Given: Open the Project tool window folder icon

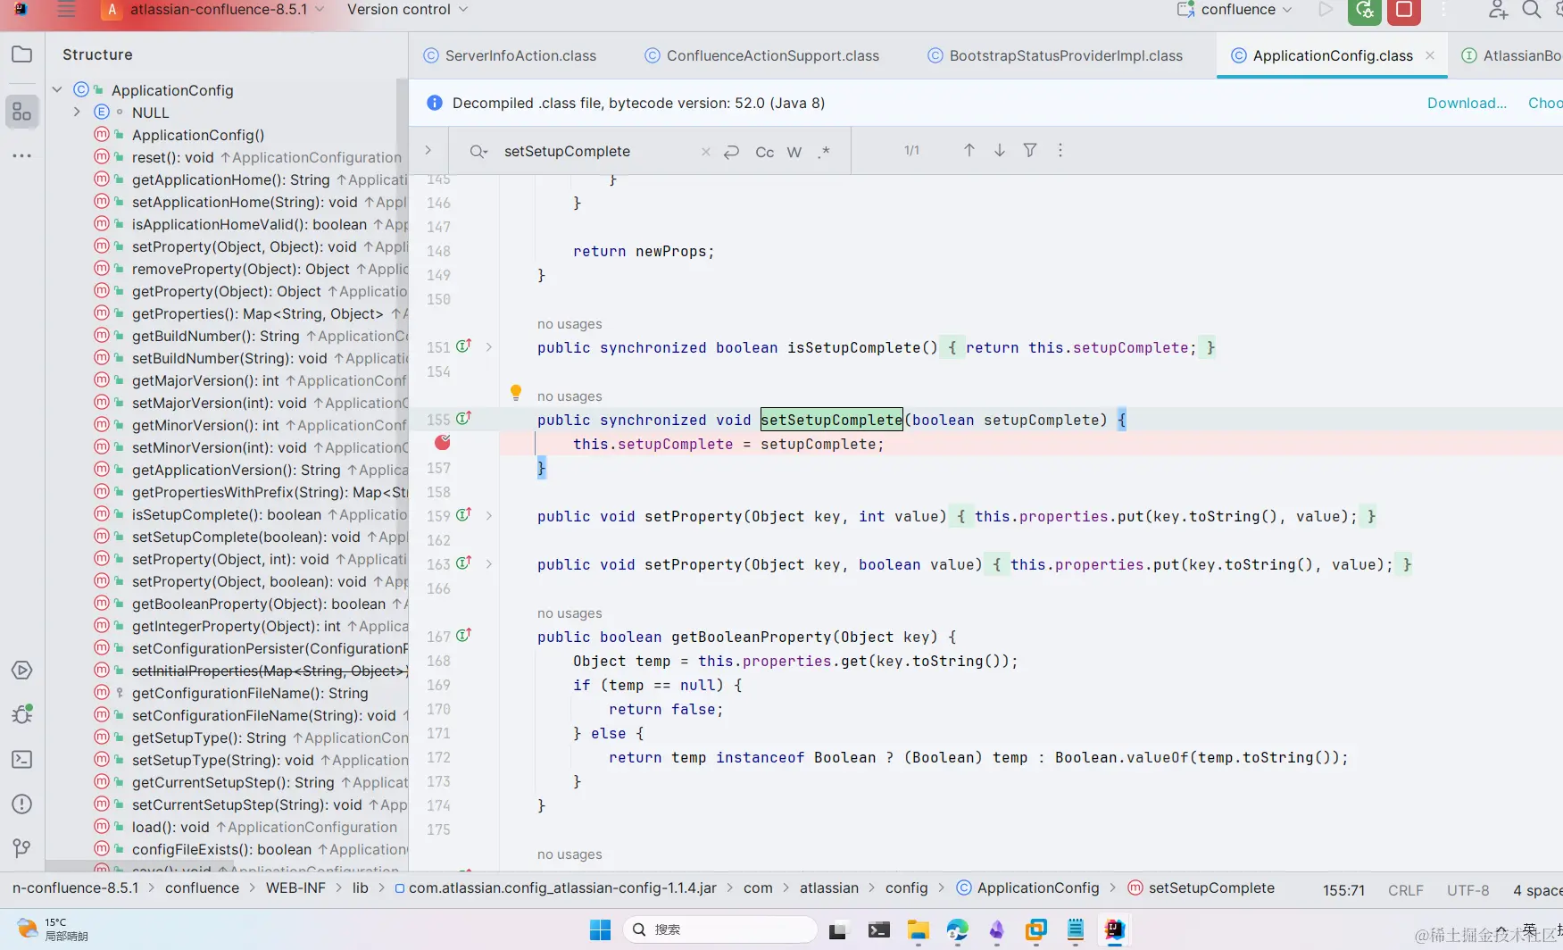Looking at the screenshot, I should tap(22, 54).
